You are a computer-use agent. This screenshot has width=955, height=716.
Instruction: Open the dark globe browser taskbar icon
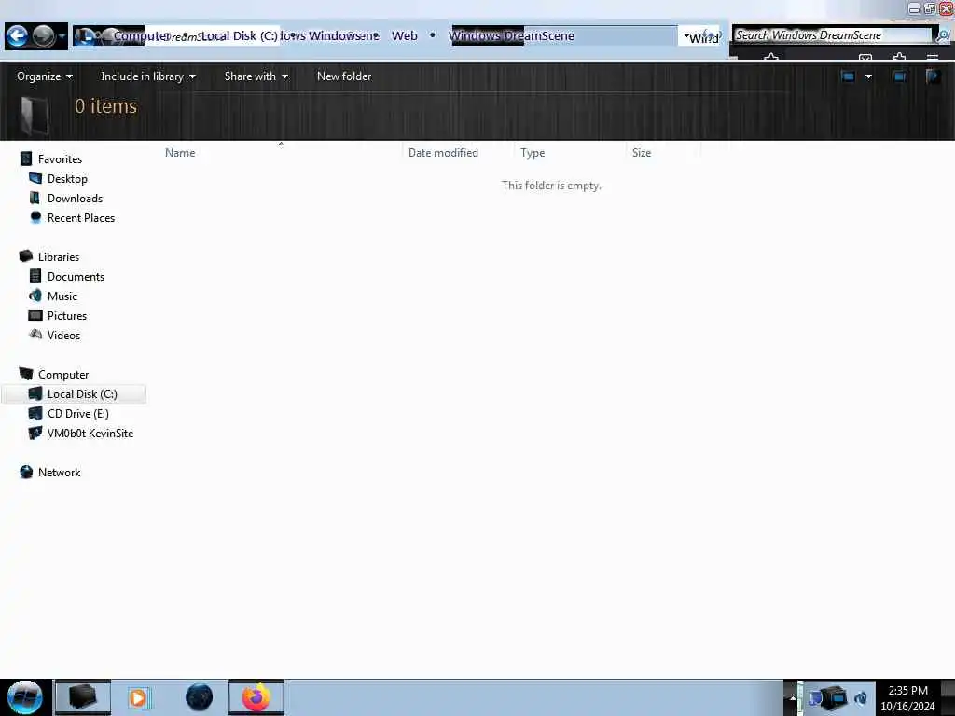coord(200,697)
